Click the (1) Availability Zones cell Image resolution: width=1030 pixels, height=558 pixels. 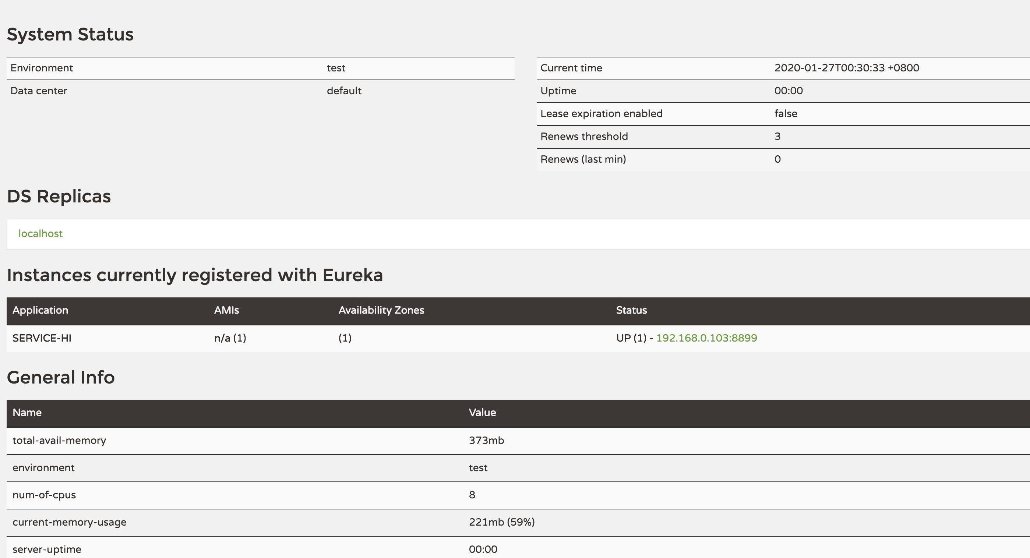click(345, 338)
